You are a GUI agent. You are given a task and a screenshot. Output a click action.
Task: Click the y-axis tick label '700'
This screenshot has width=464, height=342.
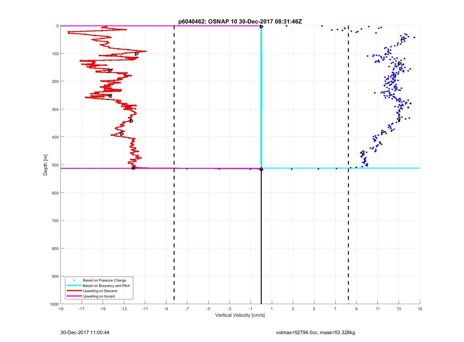(x=55, y=221)
